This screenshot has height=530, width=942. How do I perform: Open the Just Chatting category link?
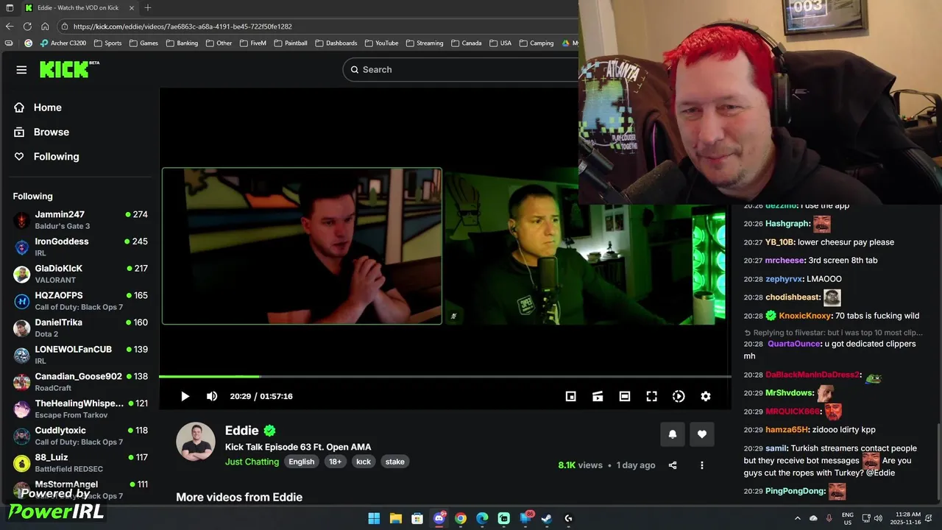coord(252,462)
